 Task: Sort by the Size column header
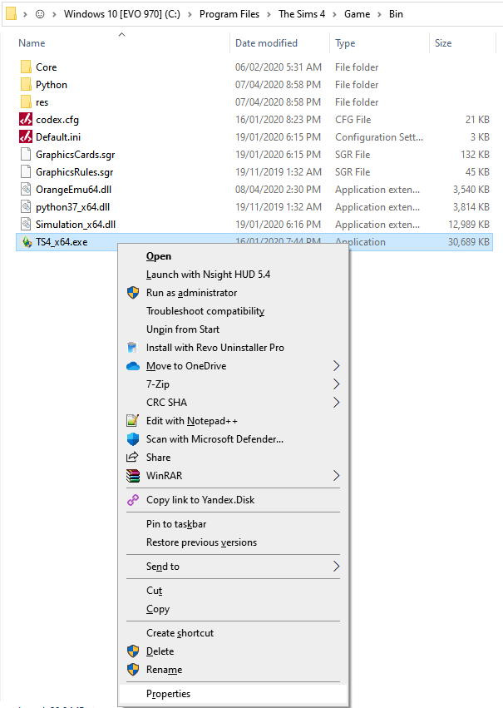[x=443, y=43]
